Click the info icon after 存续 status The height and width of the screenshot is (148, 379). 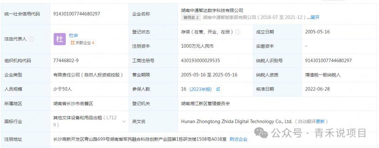[x=238, y=32]
